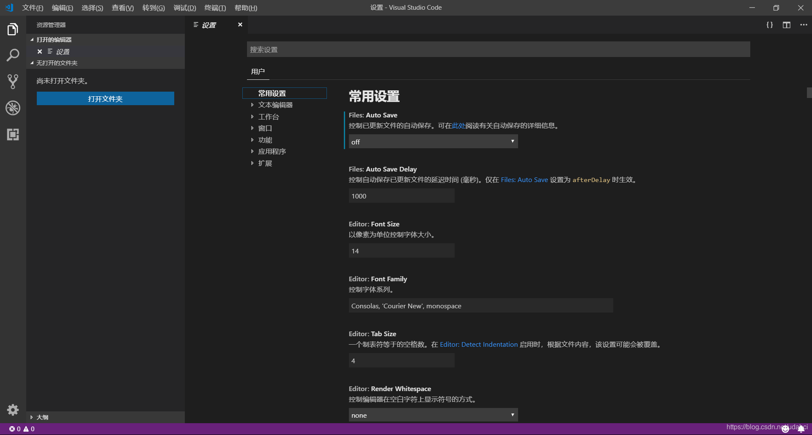Click the Font Size input field
Viewport: 812px width, 435px height.
pyautogui.click(x=401, y=250)
